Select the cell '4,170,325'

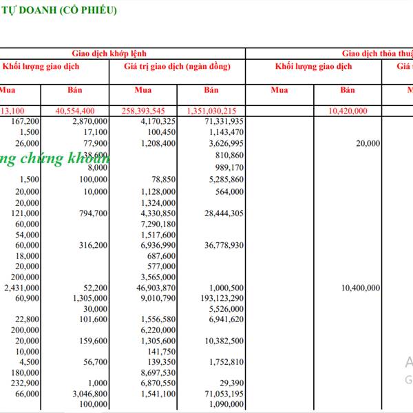pyautogui.click(x=158, y=121)
